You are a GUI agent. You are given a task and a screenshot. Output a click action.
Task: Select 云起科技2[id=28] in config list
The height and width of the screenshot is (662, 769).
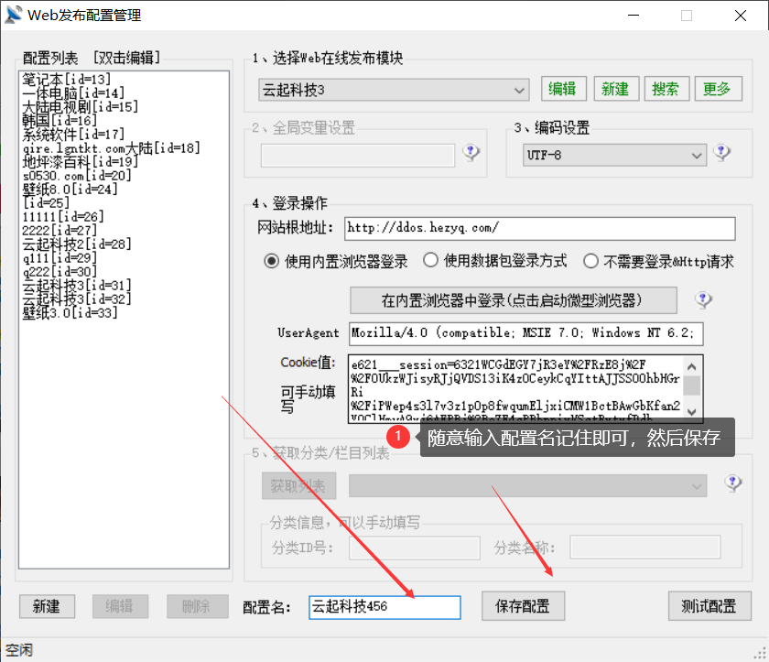coord(77,244)
